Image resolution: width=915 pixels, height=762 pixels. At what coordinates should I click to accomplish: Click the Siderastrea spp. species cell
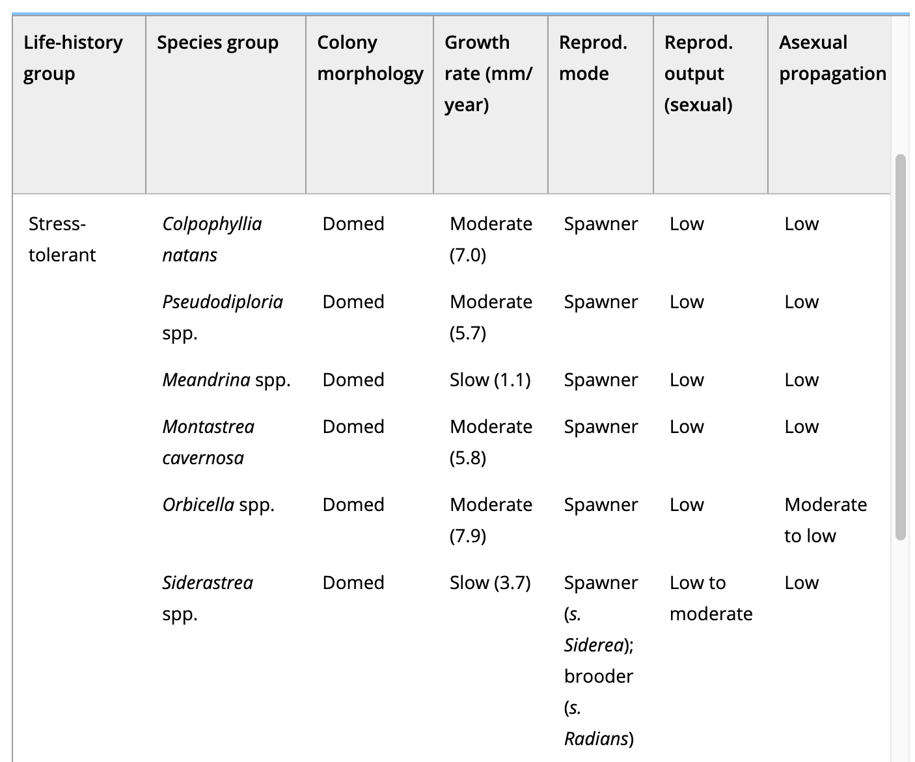click(x=208, y=598)
